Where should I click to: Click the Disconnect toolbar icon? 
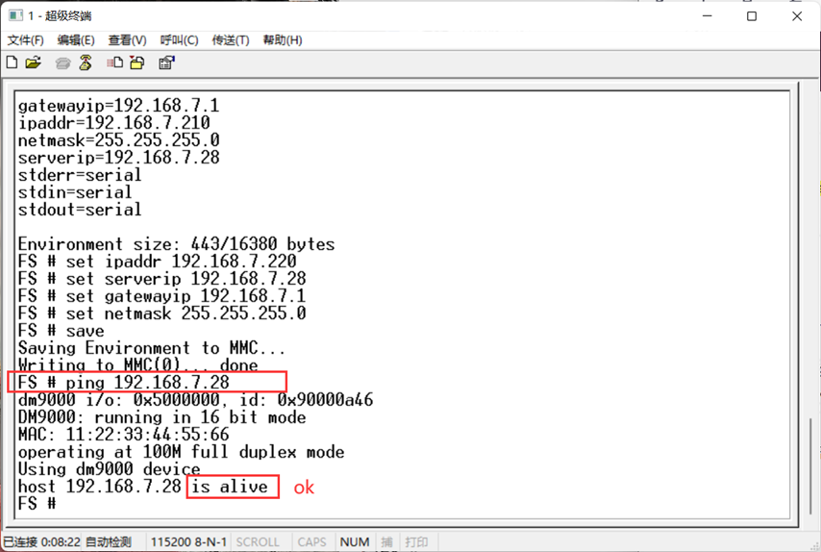coord(86,63)
